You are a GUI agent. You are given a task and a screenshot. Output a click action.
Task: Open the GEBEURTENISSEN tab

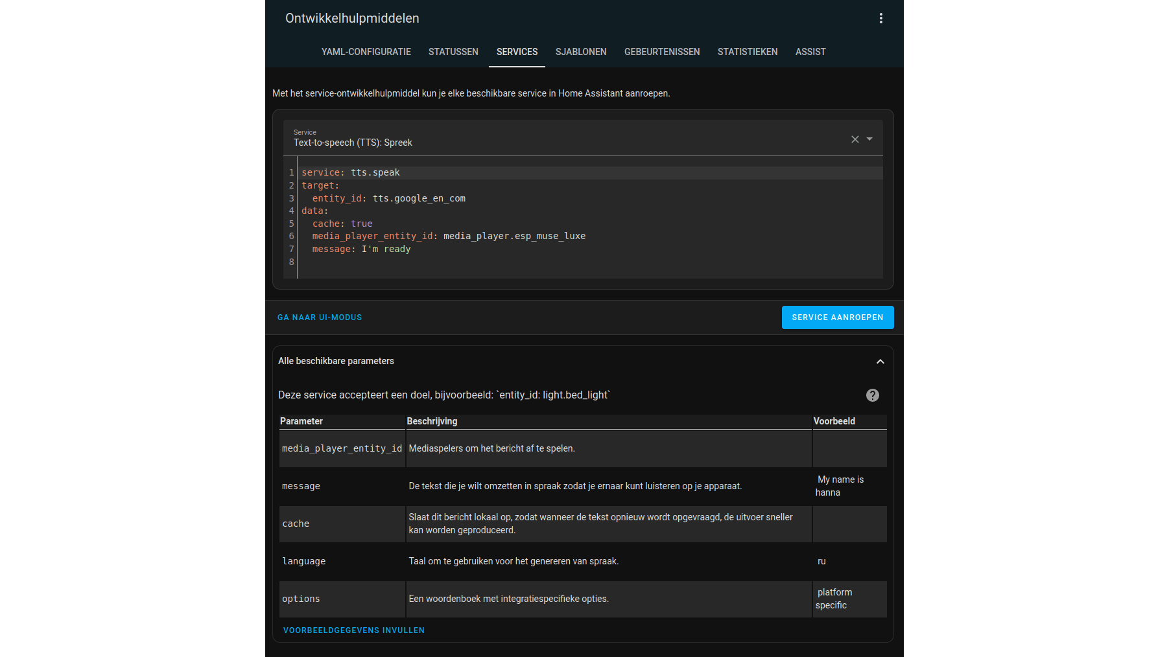[x=662, y=51]
